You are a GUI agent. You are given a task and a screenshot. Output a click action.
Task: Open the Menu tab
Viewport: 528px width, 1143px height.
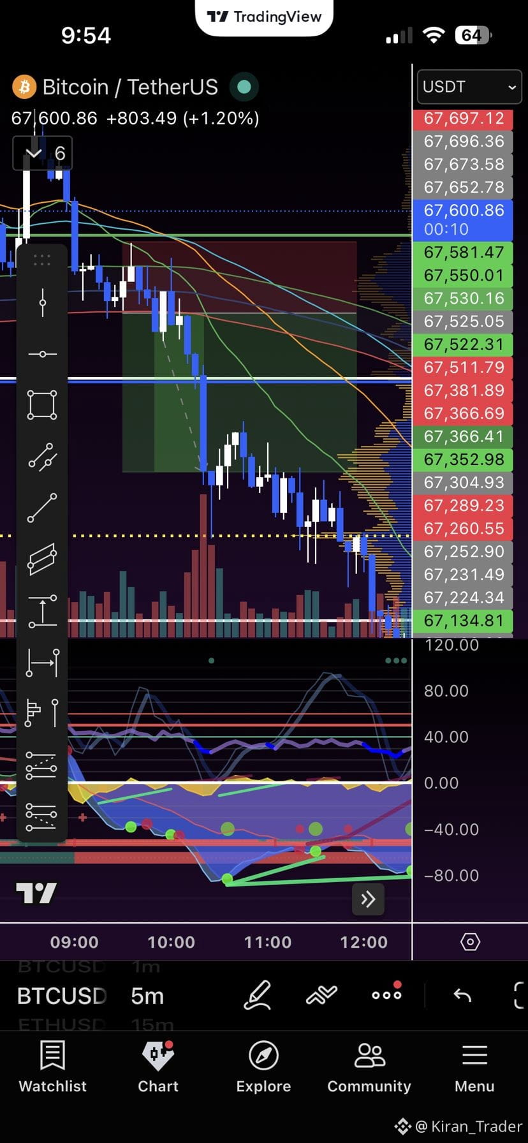(474, 1067)
